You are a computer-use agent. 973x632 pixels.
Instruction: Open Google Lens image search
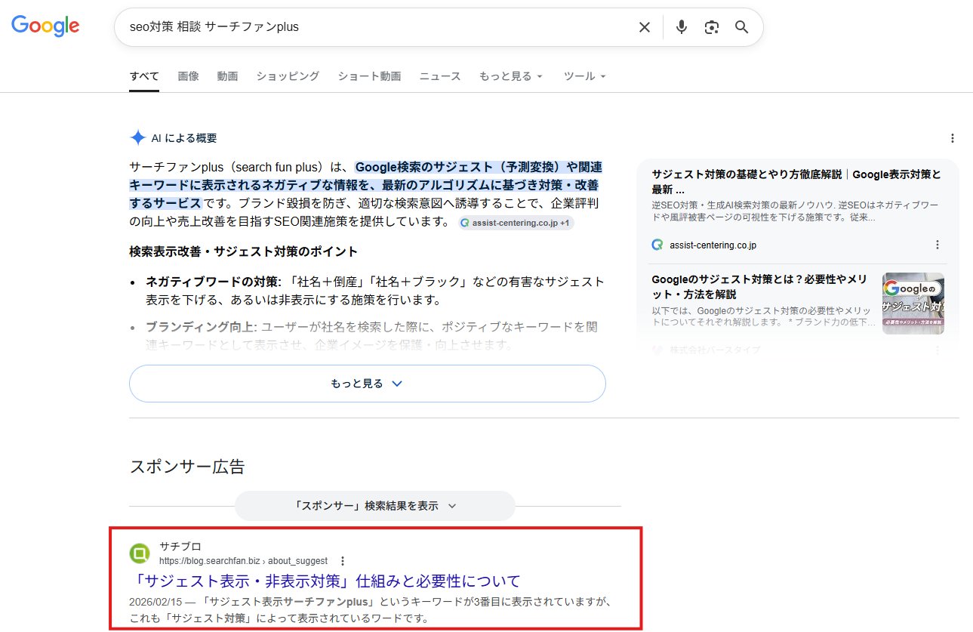click(711, 26)
